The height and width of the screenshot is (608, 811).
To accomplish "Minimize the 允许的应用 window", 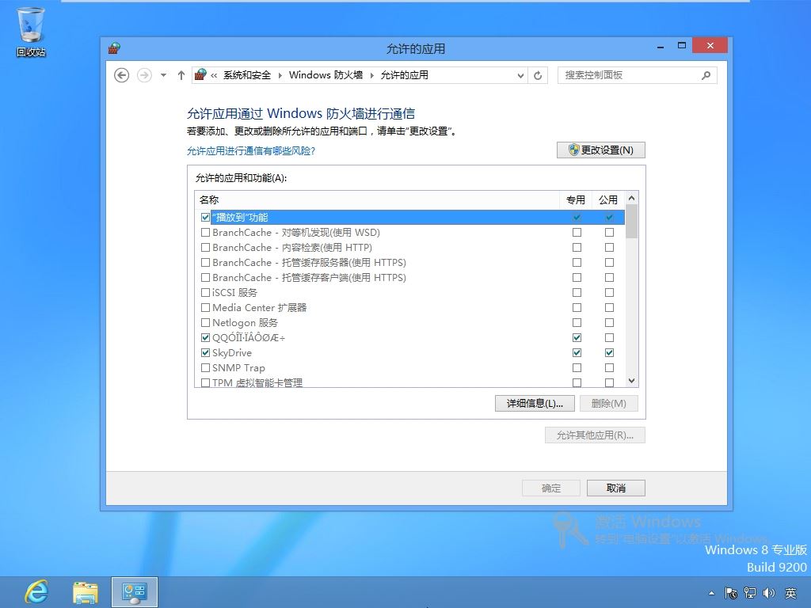I will click(661, 46).
